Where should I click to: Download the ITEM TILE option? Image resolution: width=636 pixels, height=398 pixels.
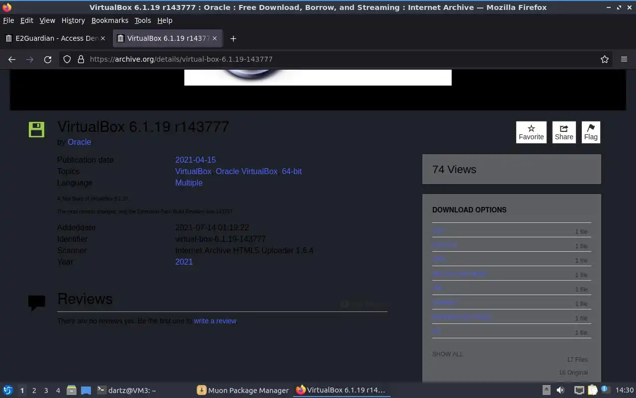[444, 244]
